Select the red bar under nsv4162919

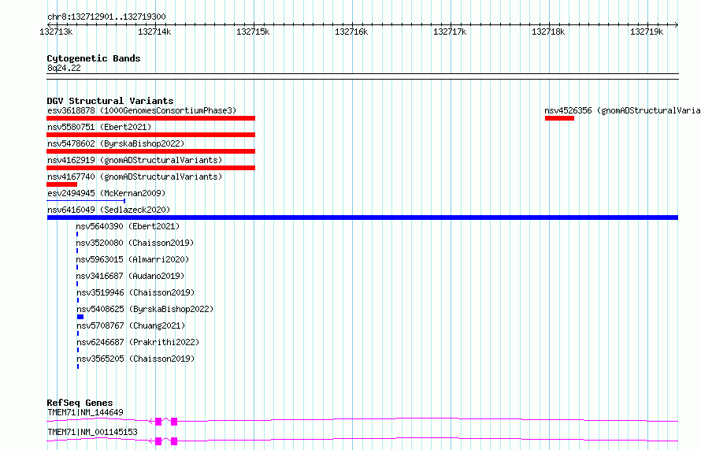(x=150, y=168)
